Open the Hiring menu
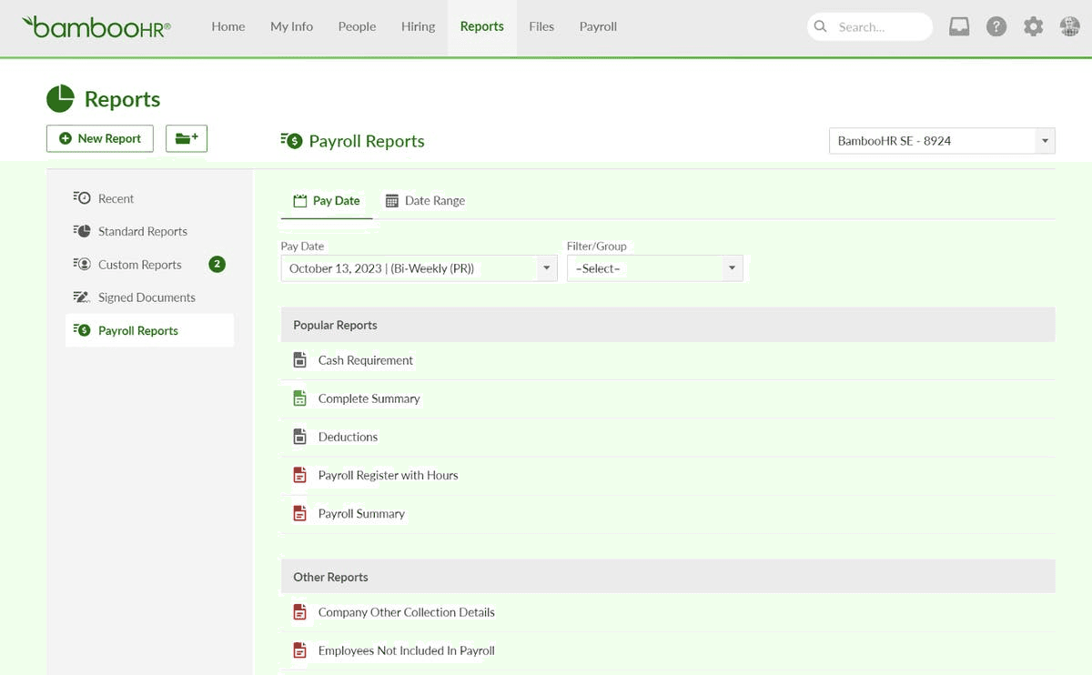This screenshot has width=1092, height=675. (419, 27)
